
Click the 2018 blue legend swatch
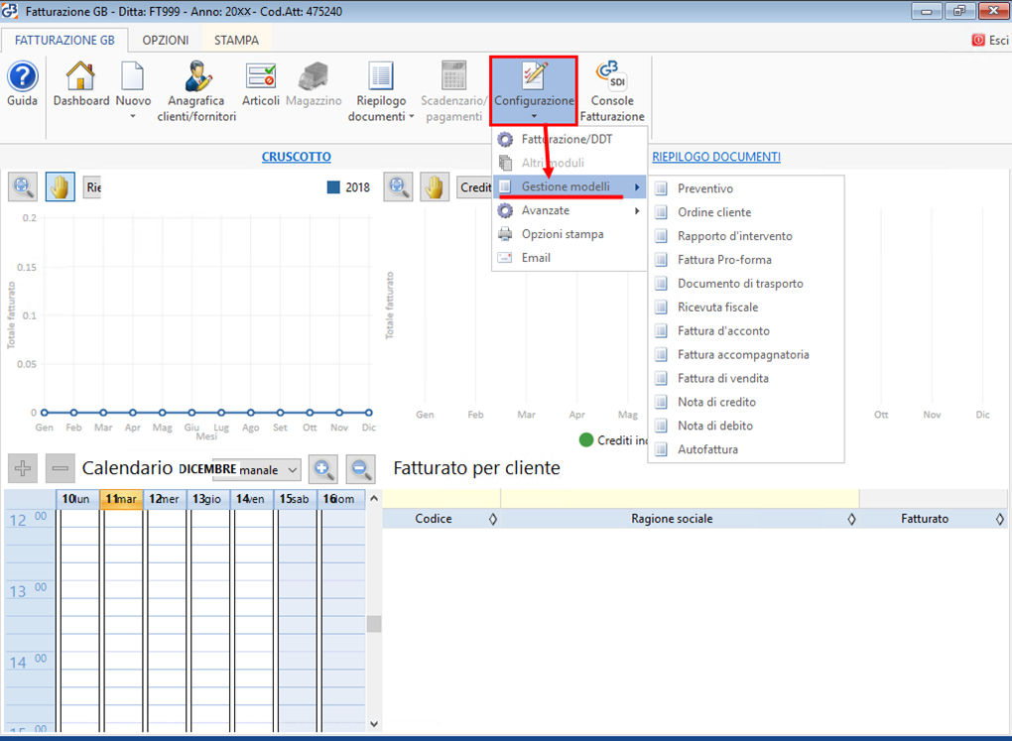333,187
